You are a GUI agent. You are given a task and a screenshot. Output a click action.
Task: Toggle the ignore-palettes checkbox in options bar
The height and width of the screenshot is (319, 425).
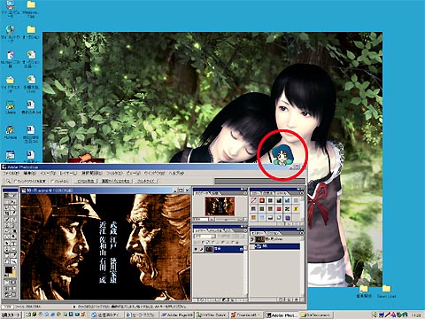[x=52, y=181]
